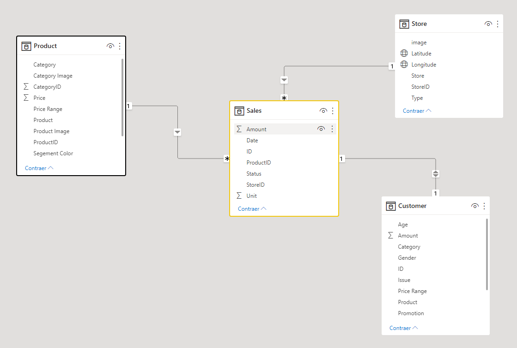Click the double-arrow icon on the Sales-Customer relationship

coord(435,173)
